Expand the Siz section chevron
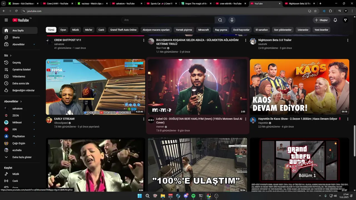 click(11, 56)
